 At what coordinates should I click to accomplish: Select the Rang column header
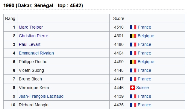coord(10,19)
